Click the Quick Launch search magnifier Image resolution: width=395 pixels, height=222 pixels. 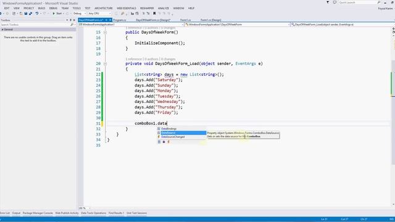pyautogui.click(x=379, y=2)
